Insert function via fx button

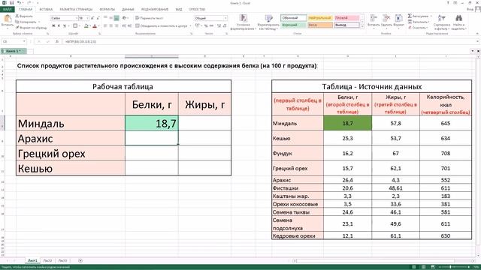point(57,41)
